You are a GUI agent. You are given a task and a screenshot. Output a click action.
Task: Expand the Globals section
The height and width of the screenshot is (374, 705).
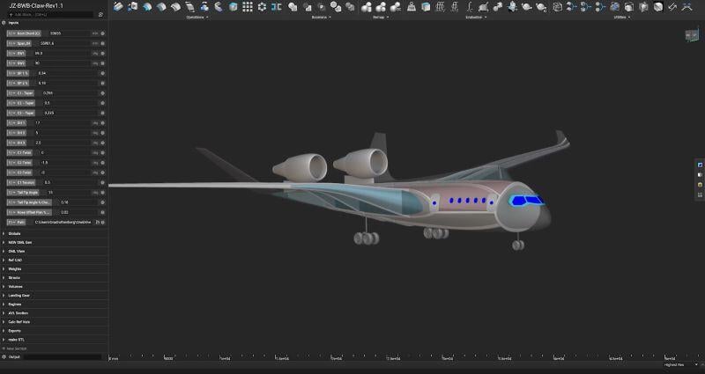tap(4, 233)
